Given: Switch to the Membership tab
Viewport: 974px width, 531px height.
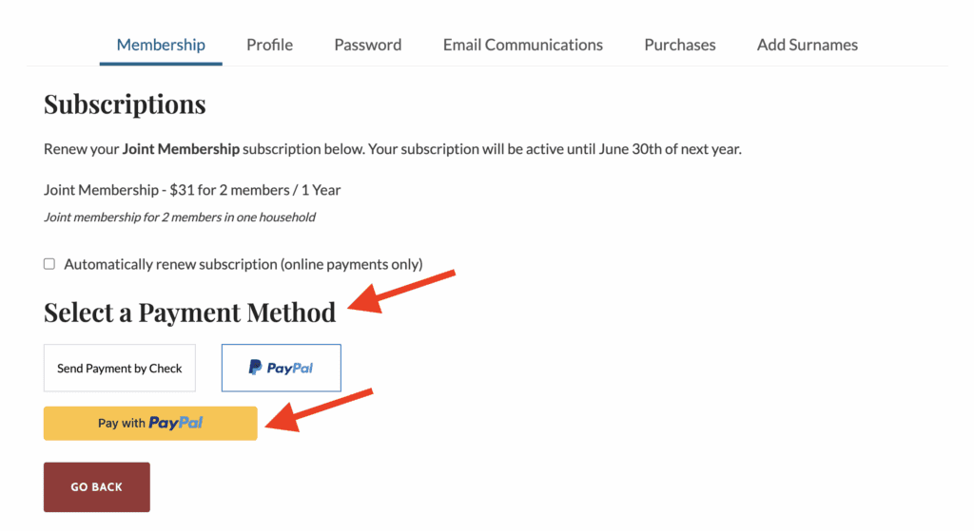Looking at the screenshot, I should pos(161,45).
